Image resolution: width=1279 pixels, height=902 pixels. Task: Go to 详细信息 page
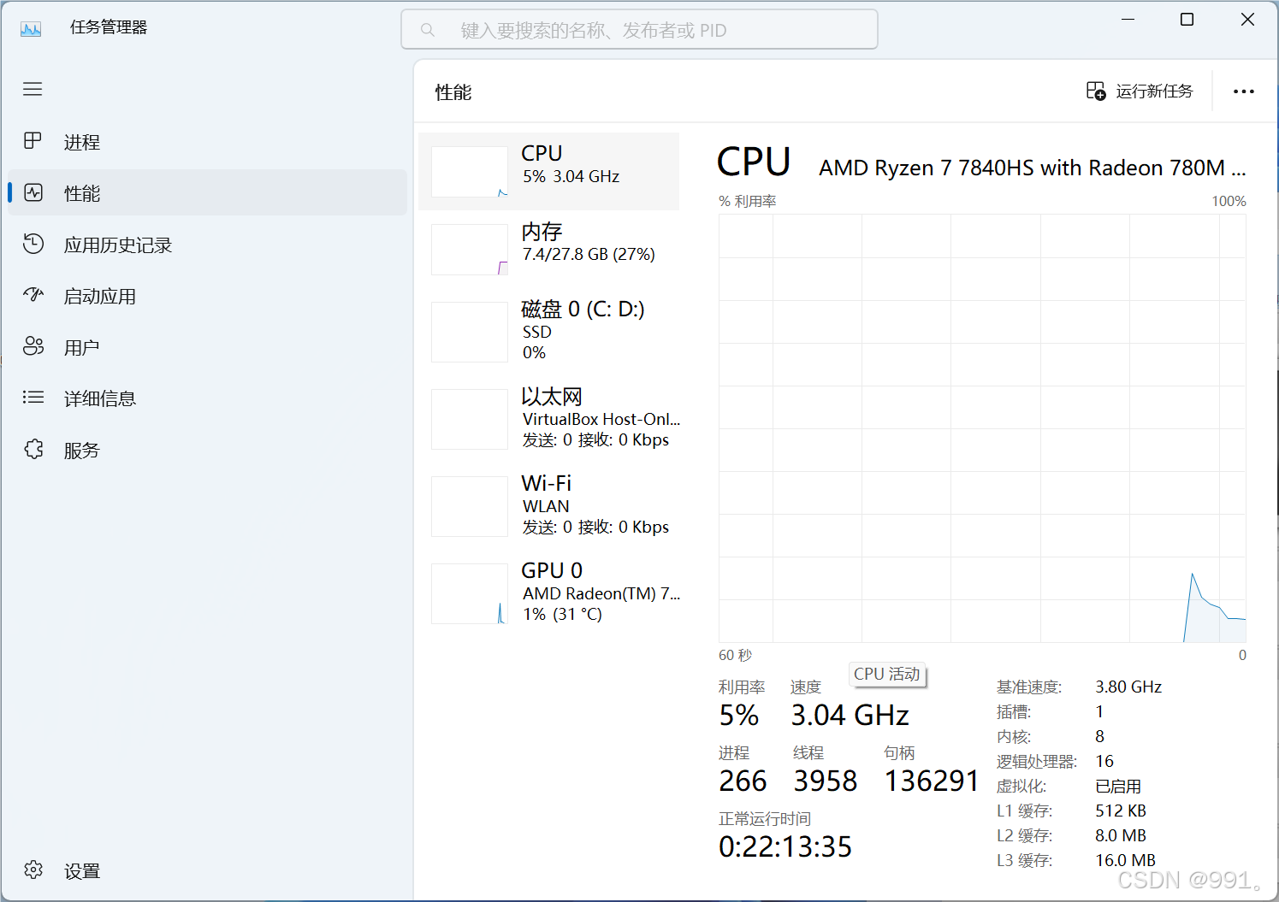[x=207, y=398]
